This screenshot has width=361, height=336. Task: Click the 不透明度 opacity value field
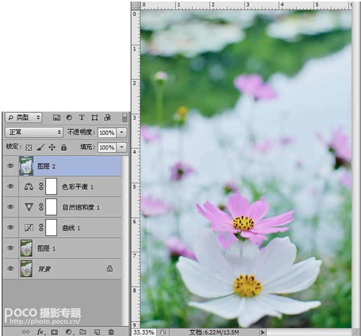[x=107, y=133]
